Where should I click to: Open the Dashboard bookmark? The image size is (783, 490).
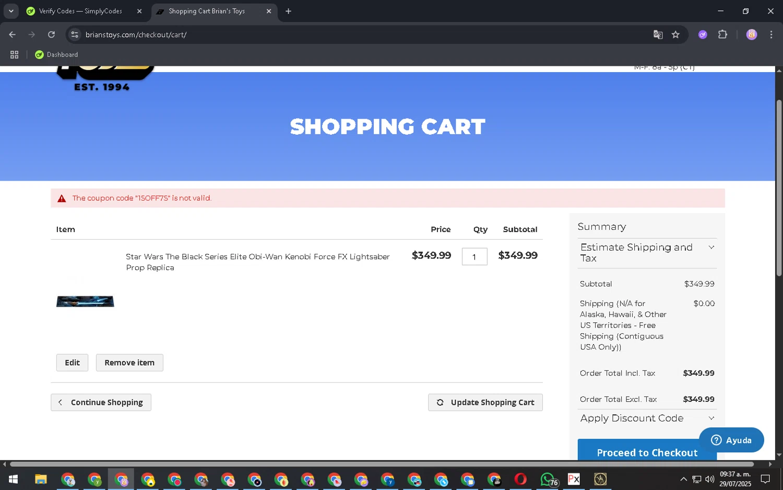(x=56, y=54)
